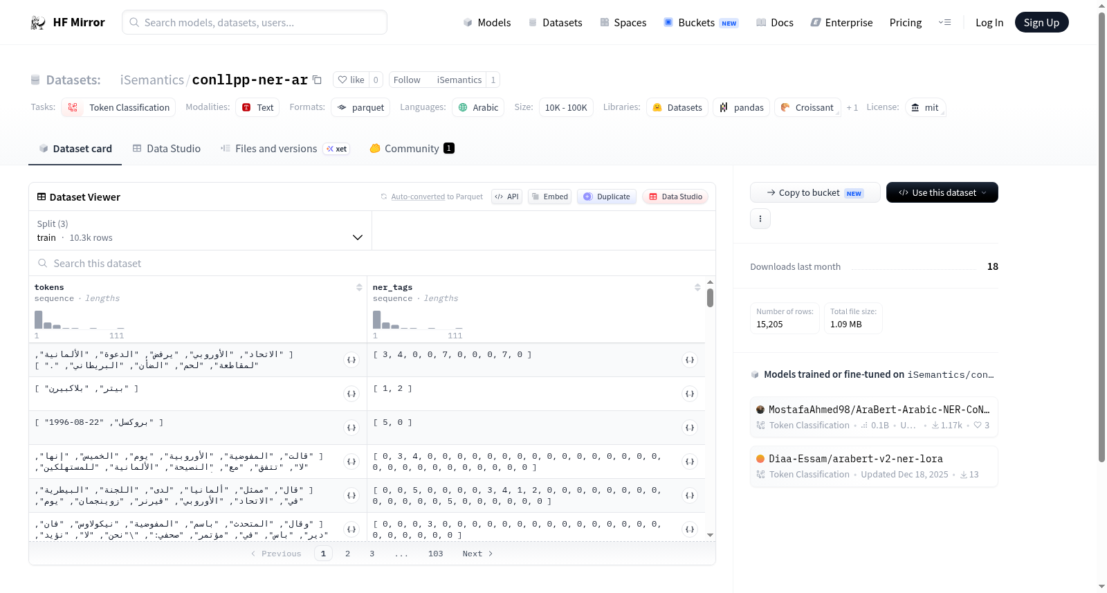The width and height of the screenshot is (1107, 593).
Task: Jump to page 103 of the dataset
Action: tap(435, 554)
